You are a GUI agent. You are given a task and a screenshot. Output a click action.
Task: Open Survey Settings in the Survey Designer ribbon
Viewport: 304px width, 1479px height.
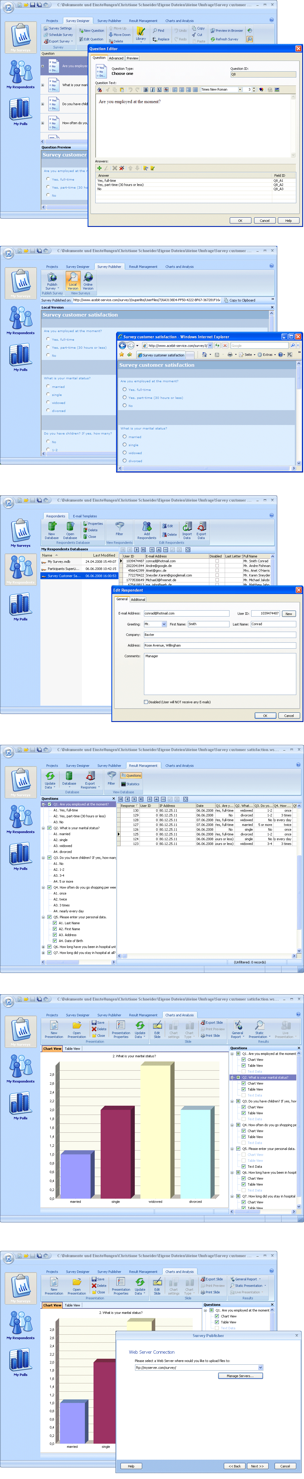[58, 28]
